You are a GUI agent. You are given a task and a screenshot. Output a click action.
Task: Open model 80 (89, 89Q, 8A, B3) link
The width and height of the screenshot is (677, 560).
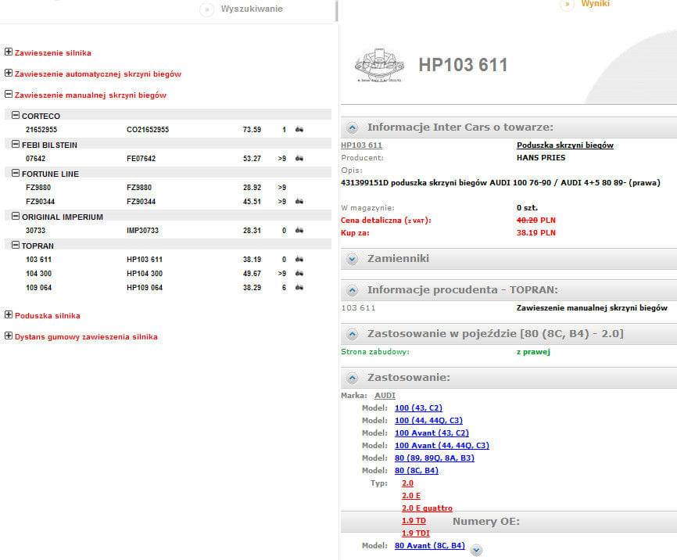coord(435,458)
